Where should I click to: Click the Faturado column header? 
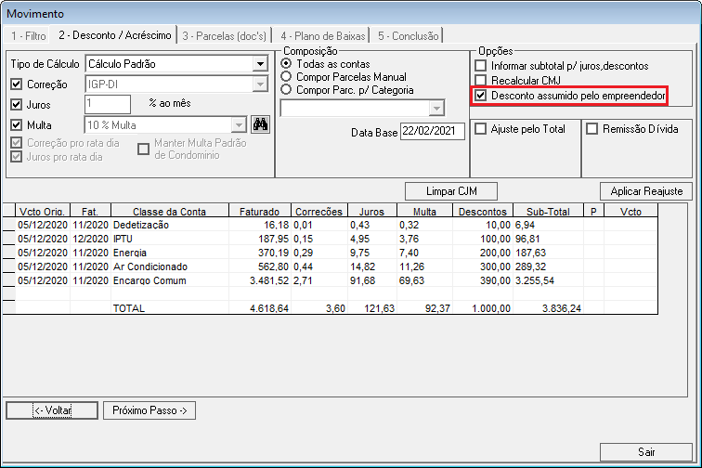[260, 211]
